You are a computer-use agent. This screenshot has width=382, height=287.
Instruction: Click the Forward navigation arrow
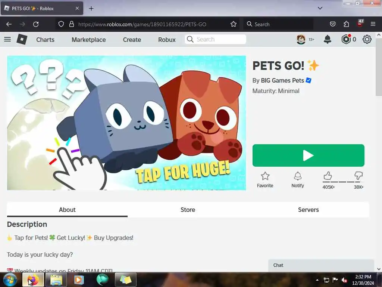point(22,24)
